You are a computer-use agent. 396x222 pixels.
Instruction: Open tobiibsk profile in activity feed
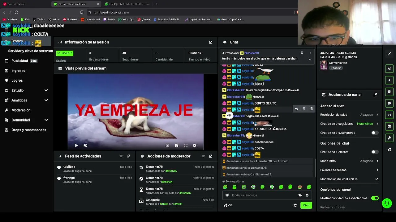click(69, 167)
